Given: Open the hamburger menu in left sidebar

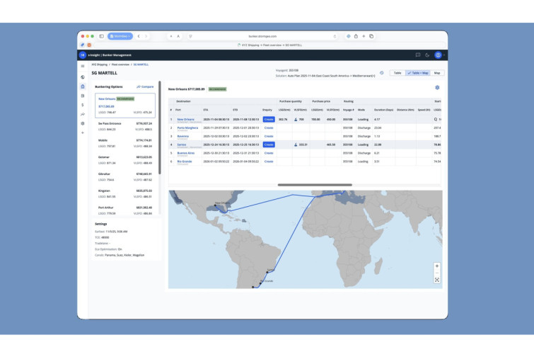Looking at the screenshot, I should [83, 66].
